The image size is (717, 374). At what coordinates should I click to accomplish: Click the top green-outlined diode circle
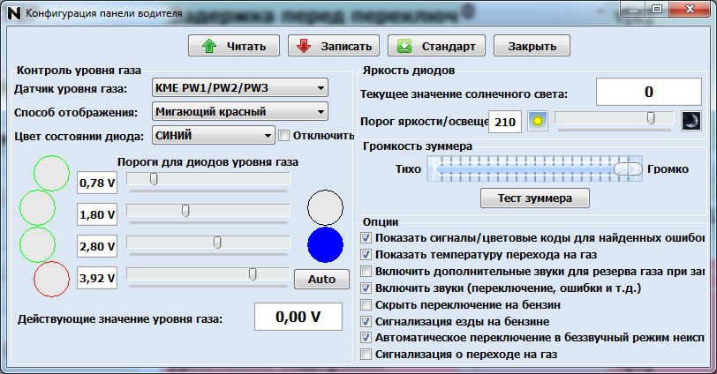click(50, 173)
